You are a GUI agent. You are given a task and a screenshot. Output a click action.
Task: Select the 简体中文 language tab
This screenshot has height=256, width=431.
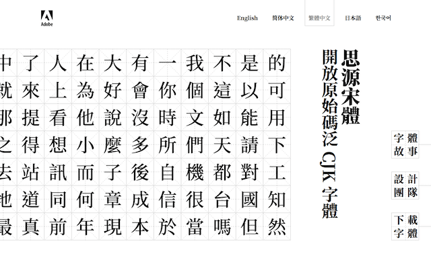[283, 18]
